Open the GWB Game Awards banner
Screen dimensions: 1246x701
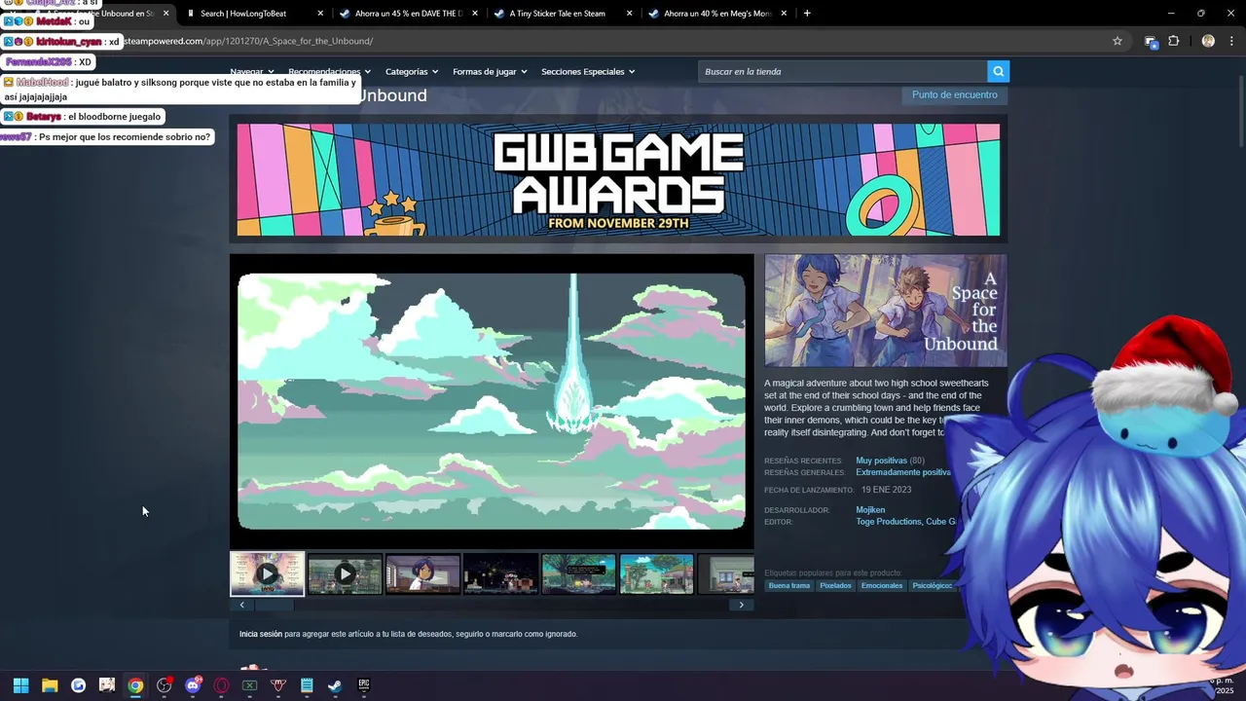(618, 179)
